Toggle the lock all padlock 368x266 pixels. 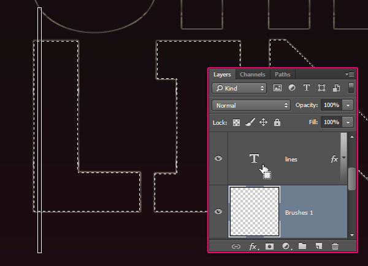click(x=277, y=122)
